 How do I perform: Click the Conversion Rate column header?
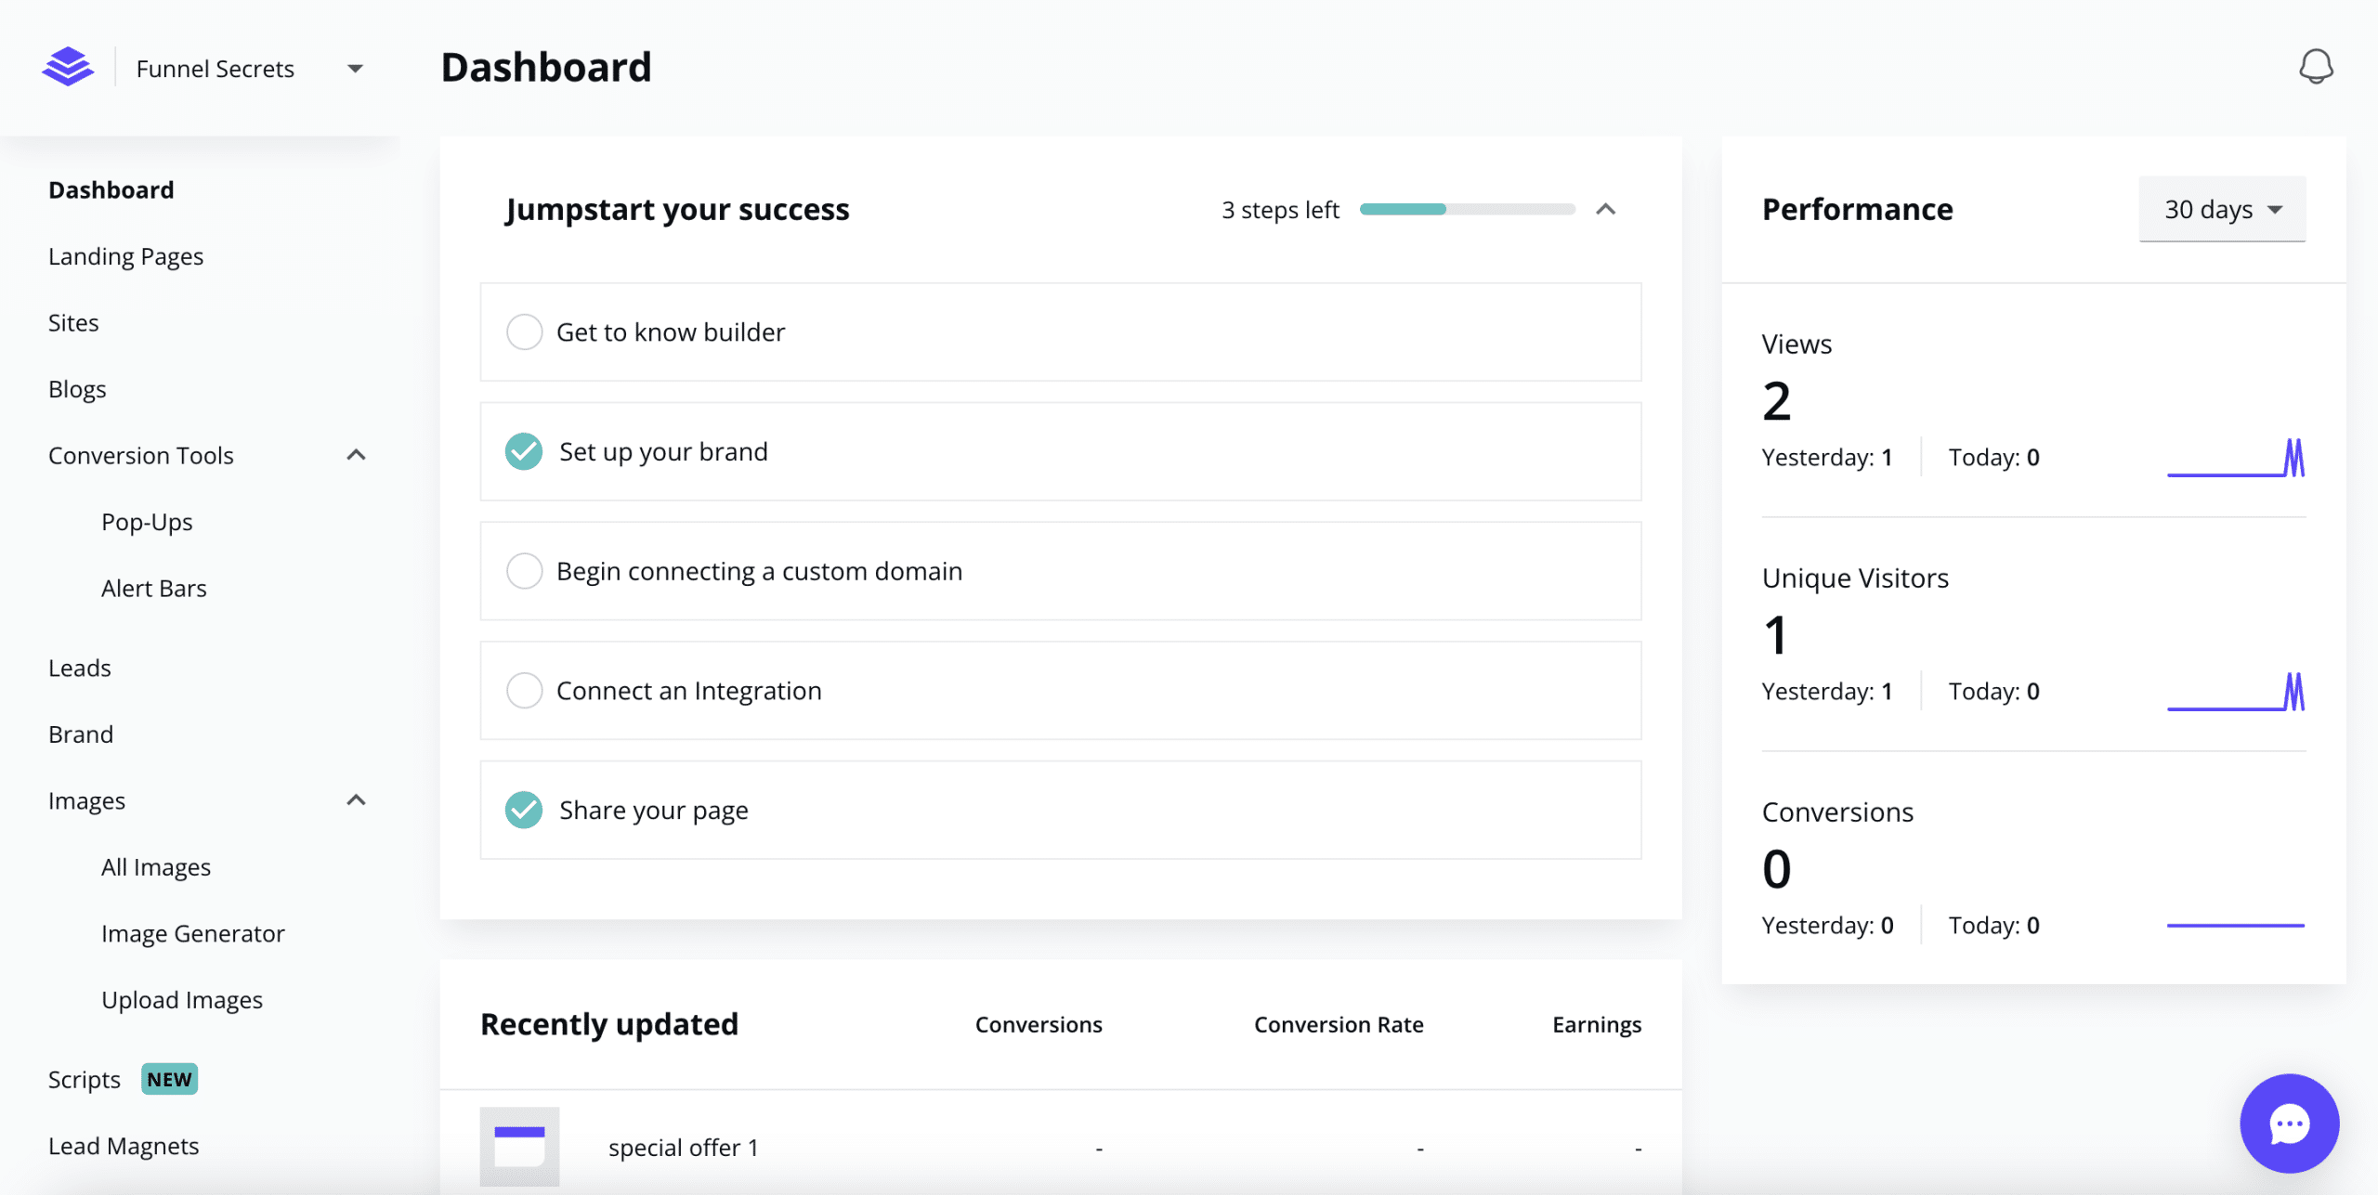coord(1339,1024)
